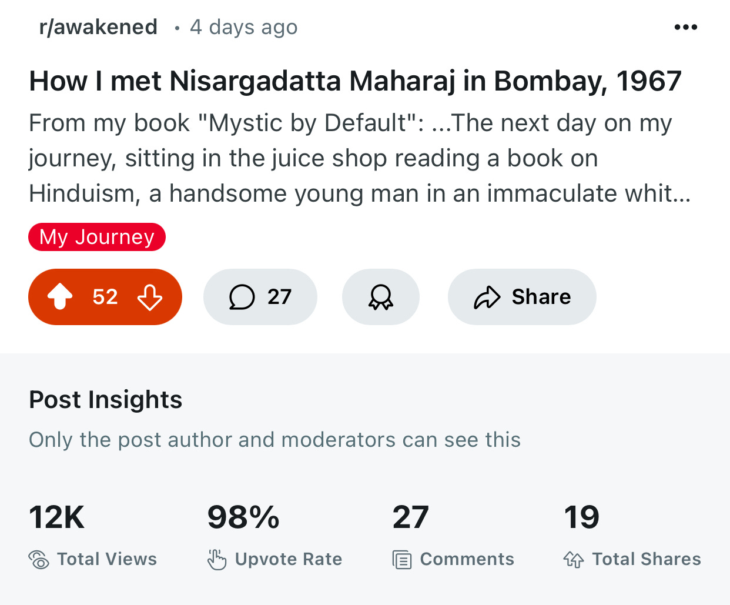Open the post body preview text
Screen dimensions: 730x605
coord(360,158)
